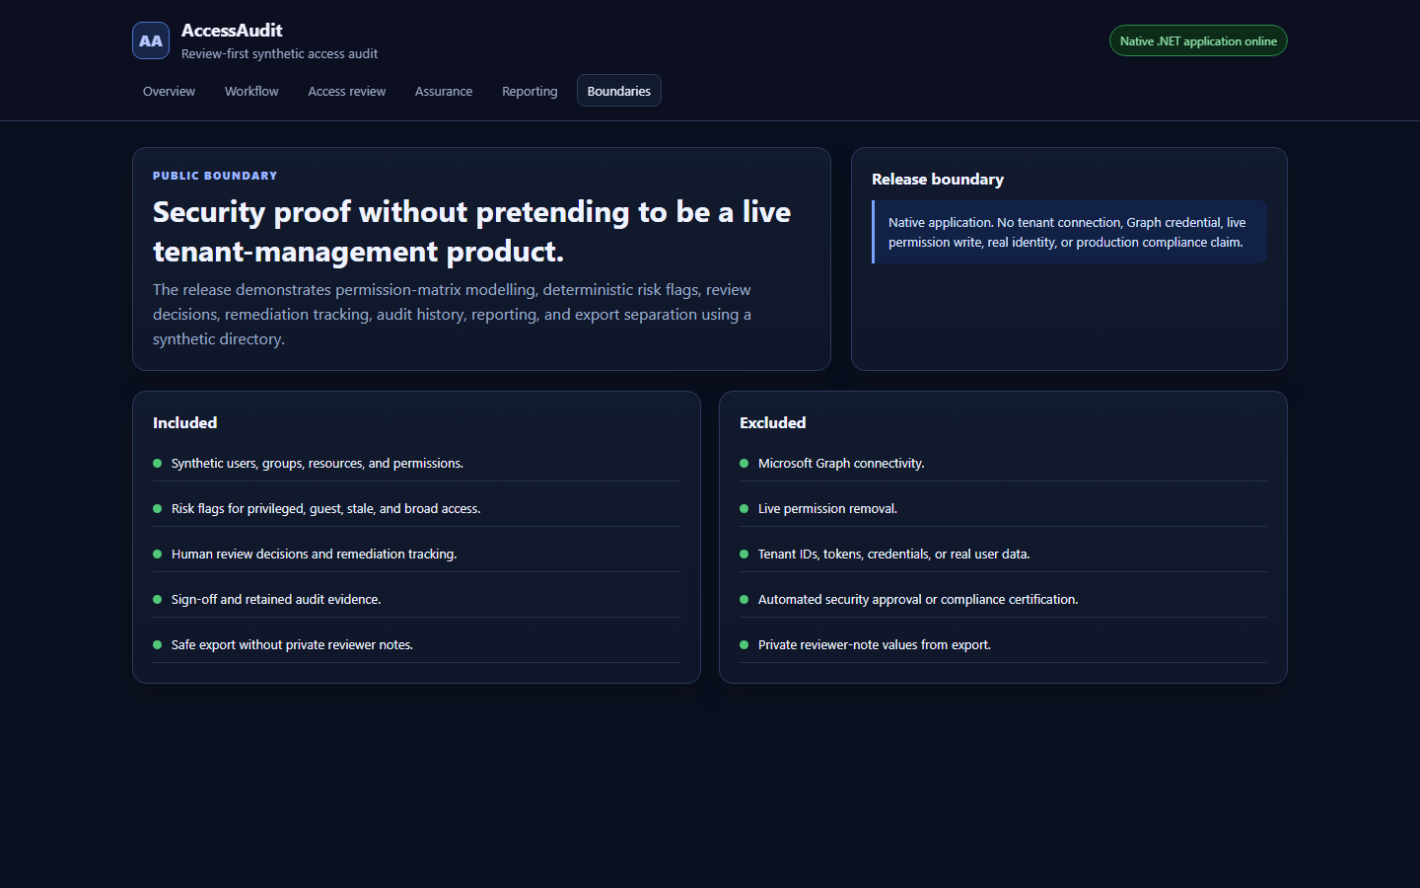
Task: Click green bullet beside 'Live permission removal'
Action: (744, 508)
